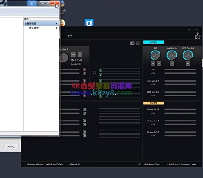The image size is (203, 178).
Task: Collapse the 设备管理器 actions section arrow
Action: coord(56,24)
